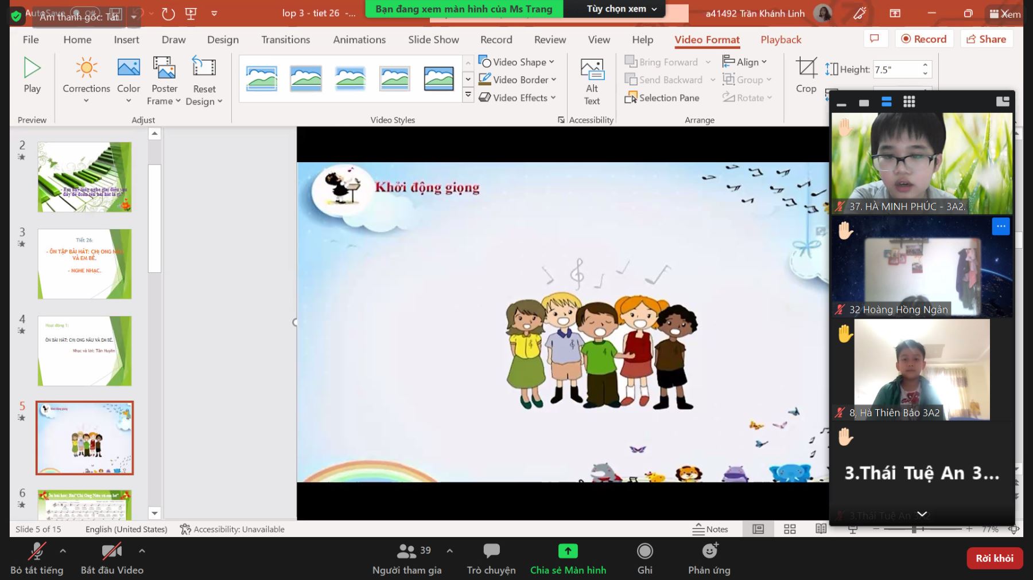Open Zoom chat (Trò chuyện)
Image resolution: width=1033 pixels, height=580 pixels.
point(491,558)
